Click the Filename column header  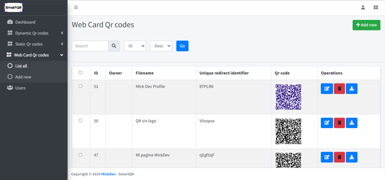(144, 73)
